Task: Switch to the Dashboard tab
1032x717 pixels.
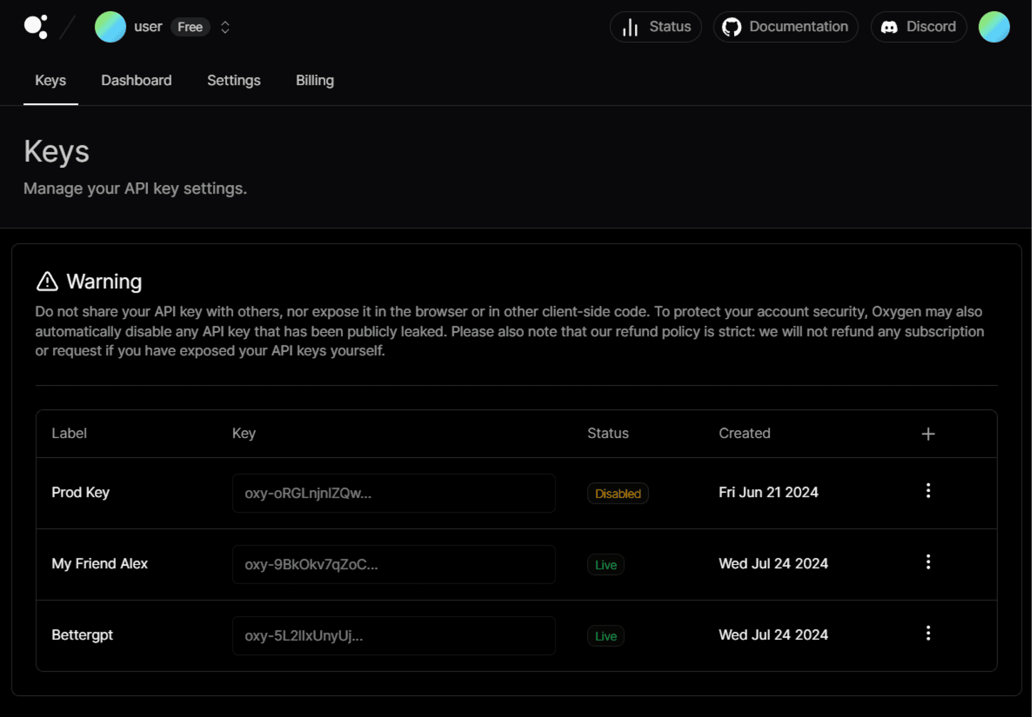Action: coord(136,81)
